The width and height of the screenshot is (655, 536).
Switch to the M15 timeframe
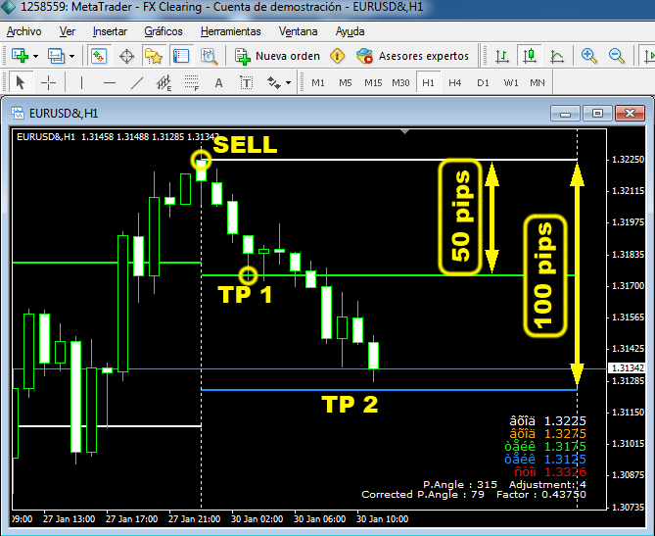[x=373, y=82]
